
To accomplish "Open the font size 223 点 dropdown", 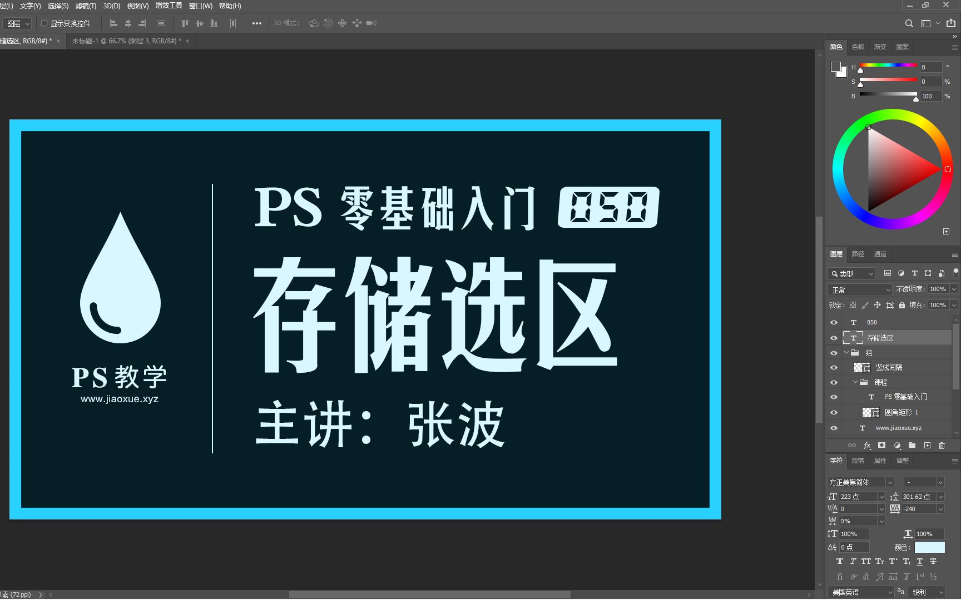I will pos(881,497).
